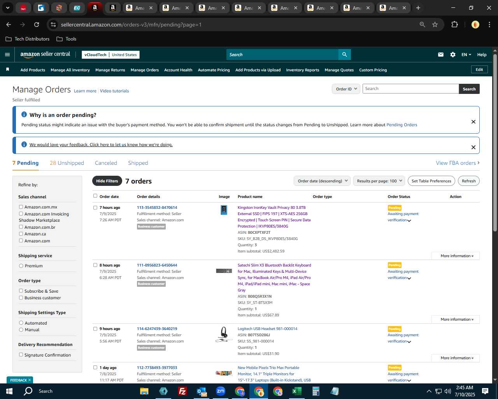
Task: Open the Seller Central hamburger menu
Action: [7, 55]
